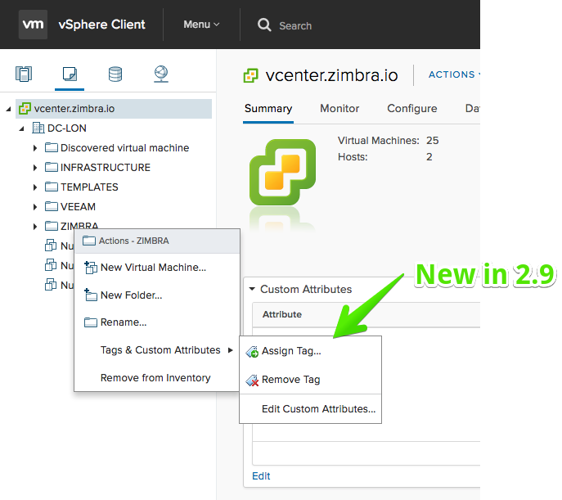
Task: Click the Edit link under Custom Attributes
Action: pyautogui.click(x=261, y=476)
